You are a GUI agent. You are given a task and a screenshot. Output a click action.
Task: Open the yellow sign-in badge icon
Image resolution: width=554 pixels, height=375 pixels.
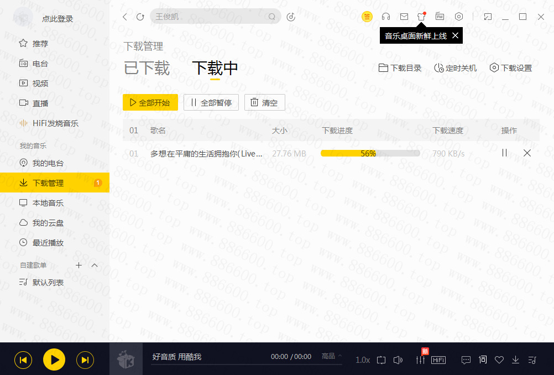(367, 16)
